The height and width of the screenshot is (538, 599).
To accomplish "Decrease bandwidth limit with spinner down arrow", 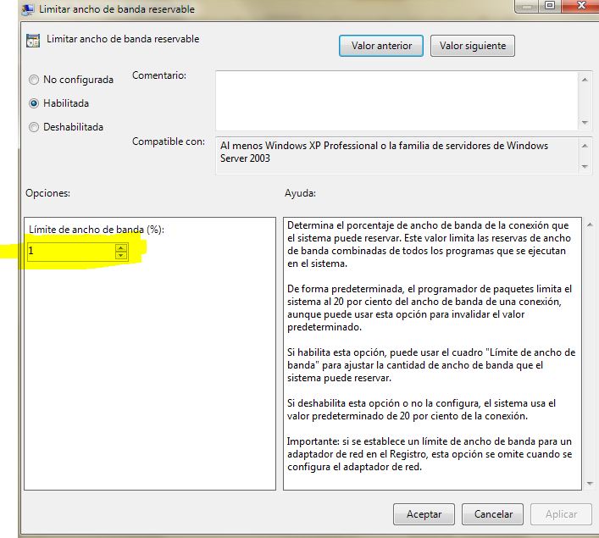I will [121, 255].
